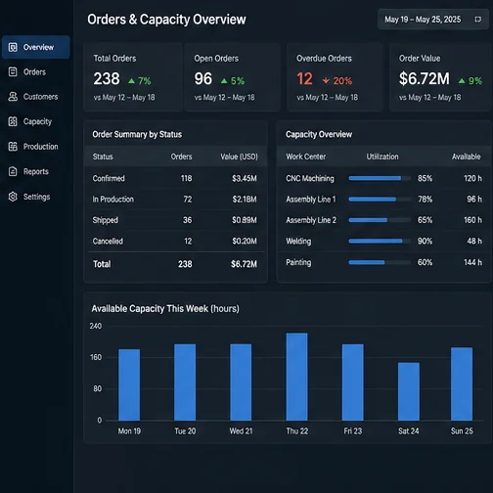The image size is (493, 493).
Task: Open Reports from the sidebar
Action: [36, 172]
